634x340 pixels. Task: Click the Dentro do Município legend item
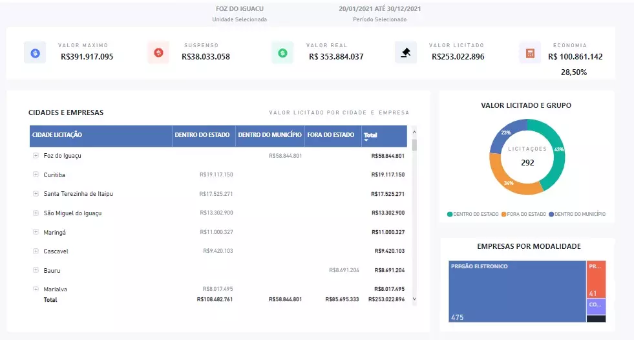pyautogui.click(x=580, y=214)
